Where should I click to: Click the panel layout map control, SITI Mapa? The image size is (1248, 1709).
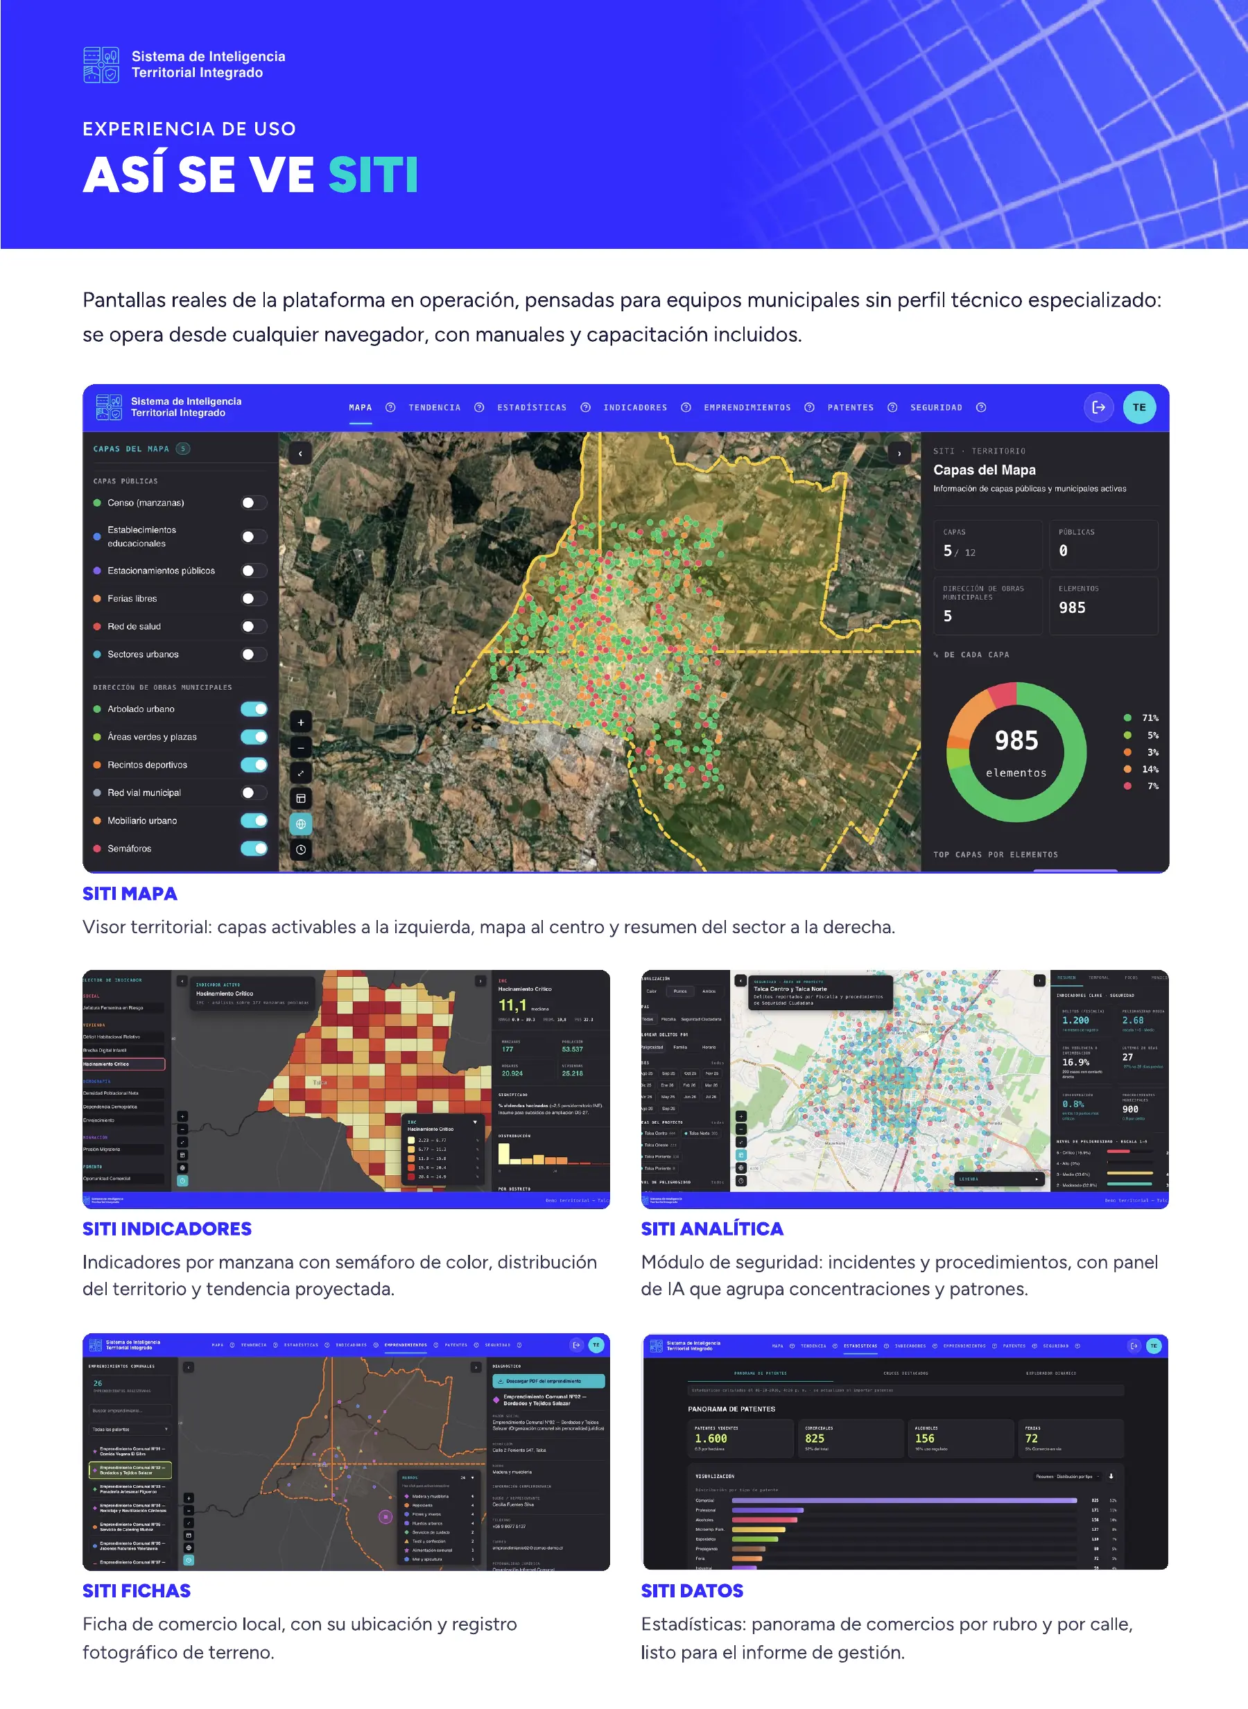point(301,798)
